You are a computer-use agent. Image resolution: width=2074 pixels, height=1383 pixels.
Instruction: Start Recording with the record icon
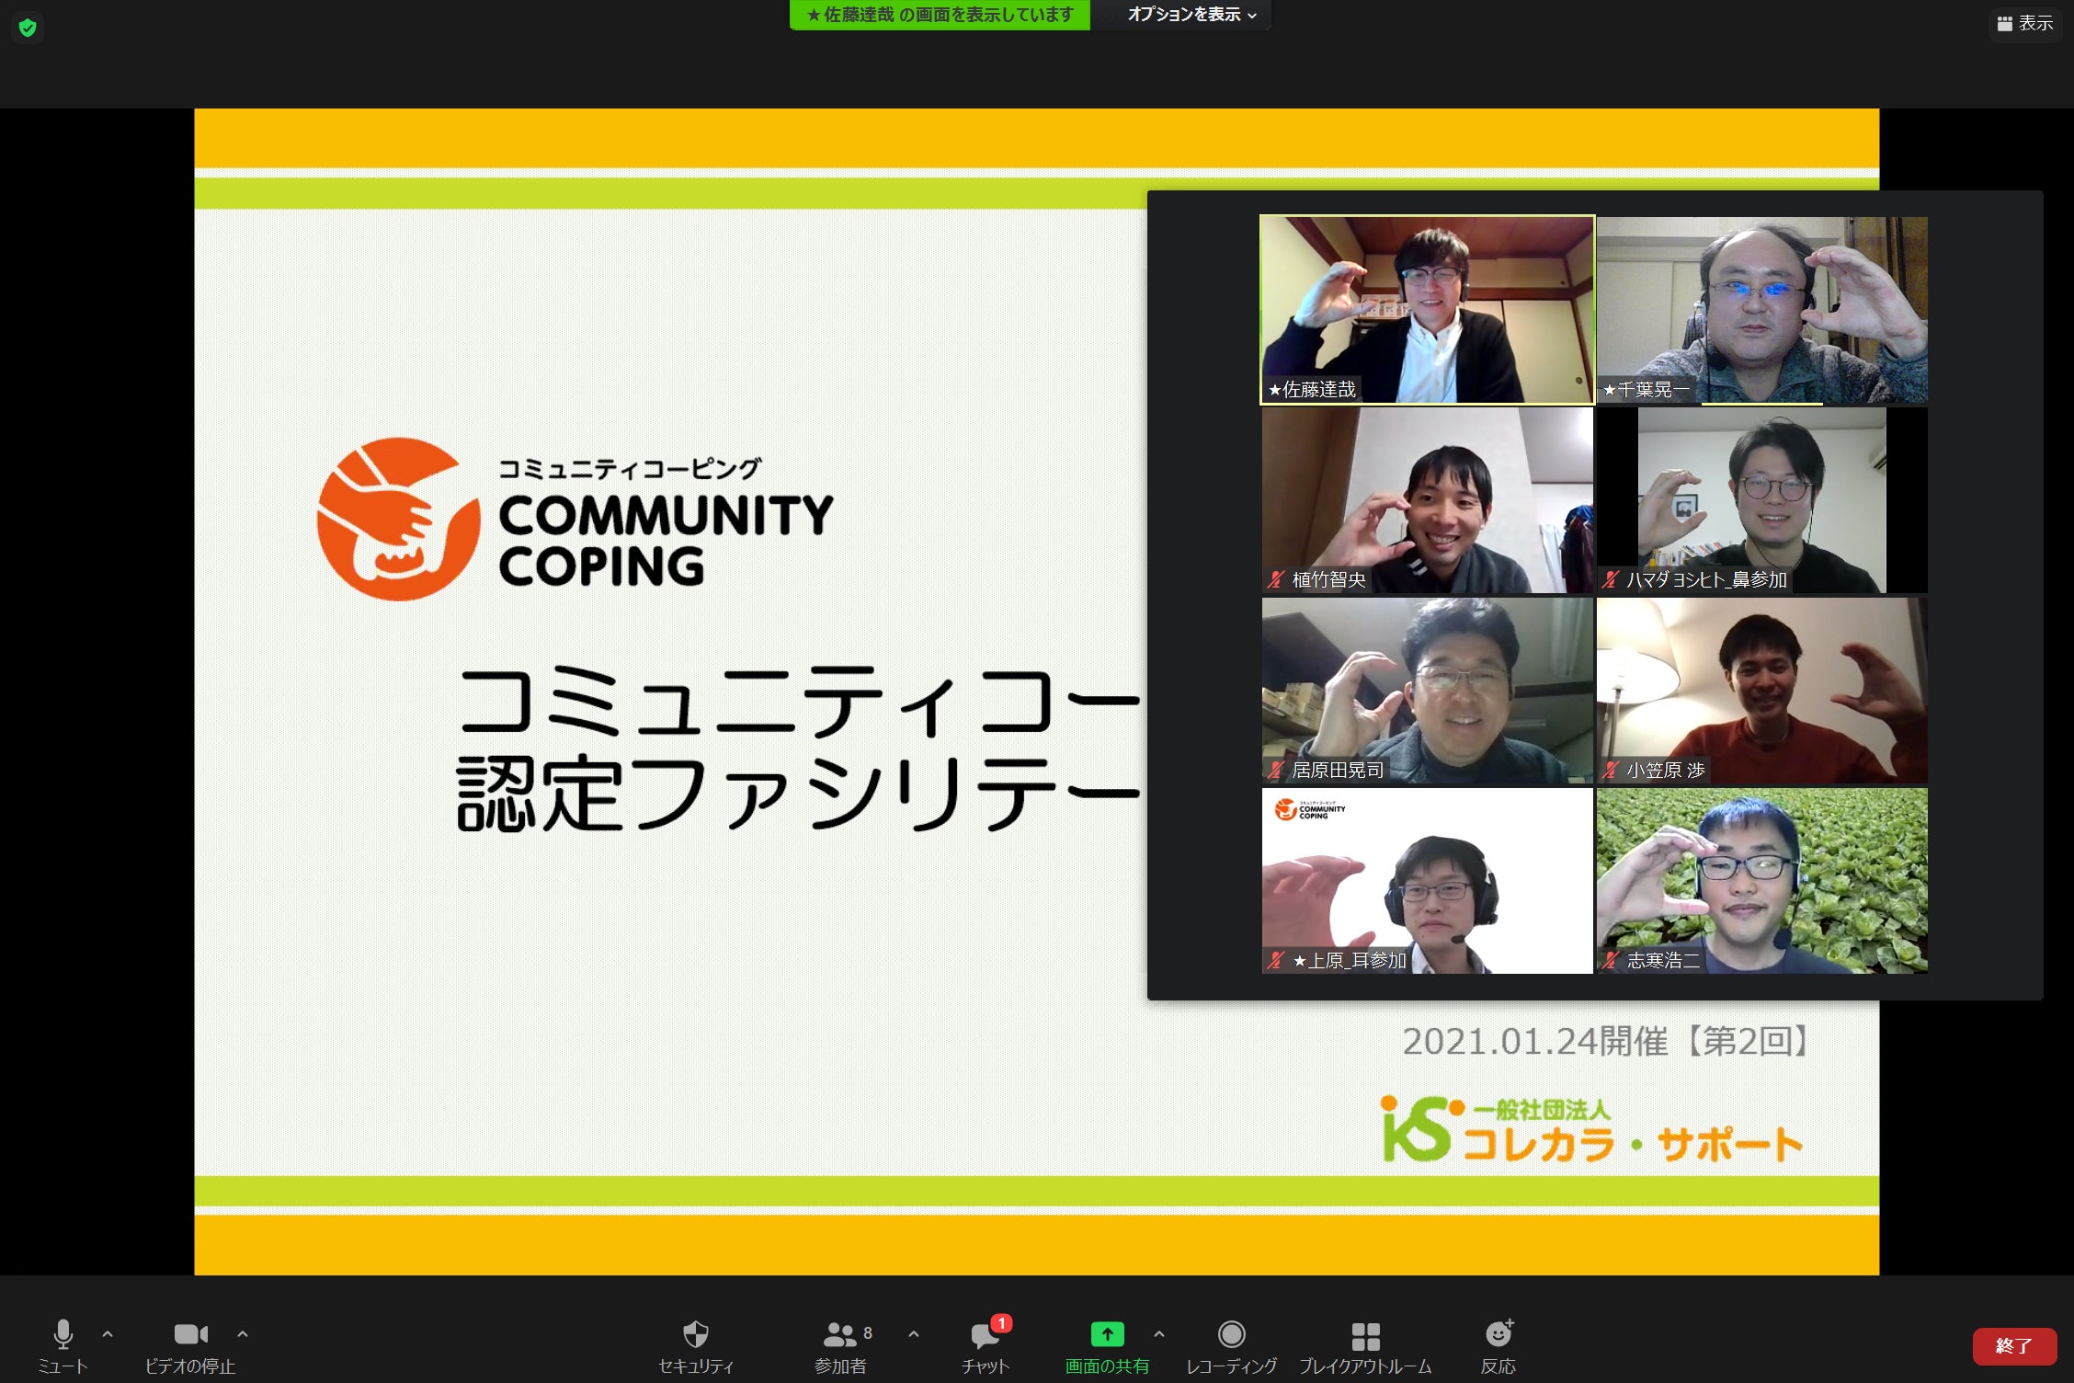click(x=1231, y=1334)
